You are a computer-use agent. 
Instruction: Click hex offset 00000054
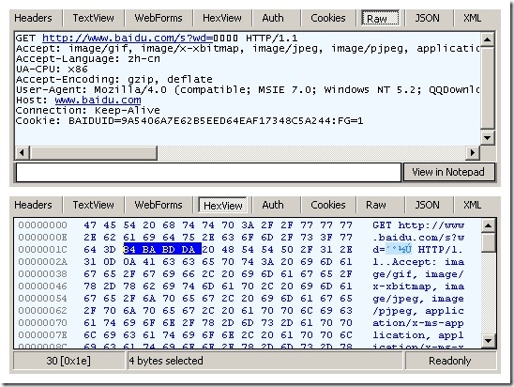42,299
